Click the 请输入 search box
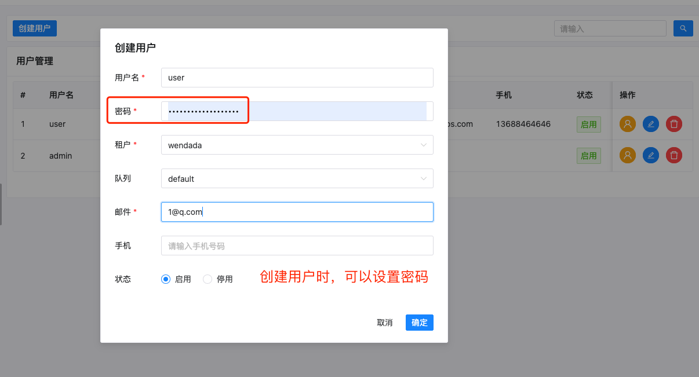Viewport: 699px width, 377px height. coord(610,28)
